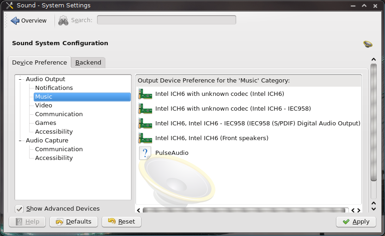Click the tools icon in the title bar
385x236 pixels.
coord(9,6)
